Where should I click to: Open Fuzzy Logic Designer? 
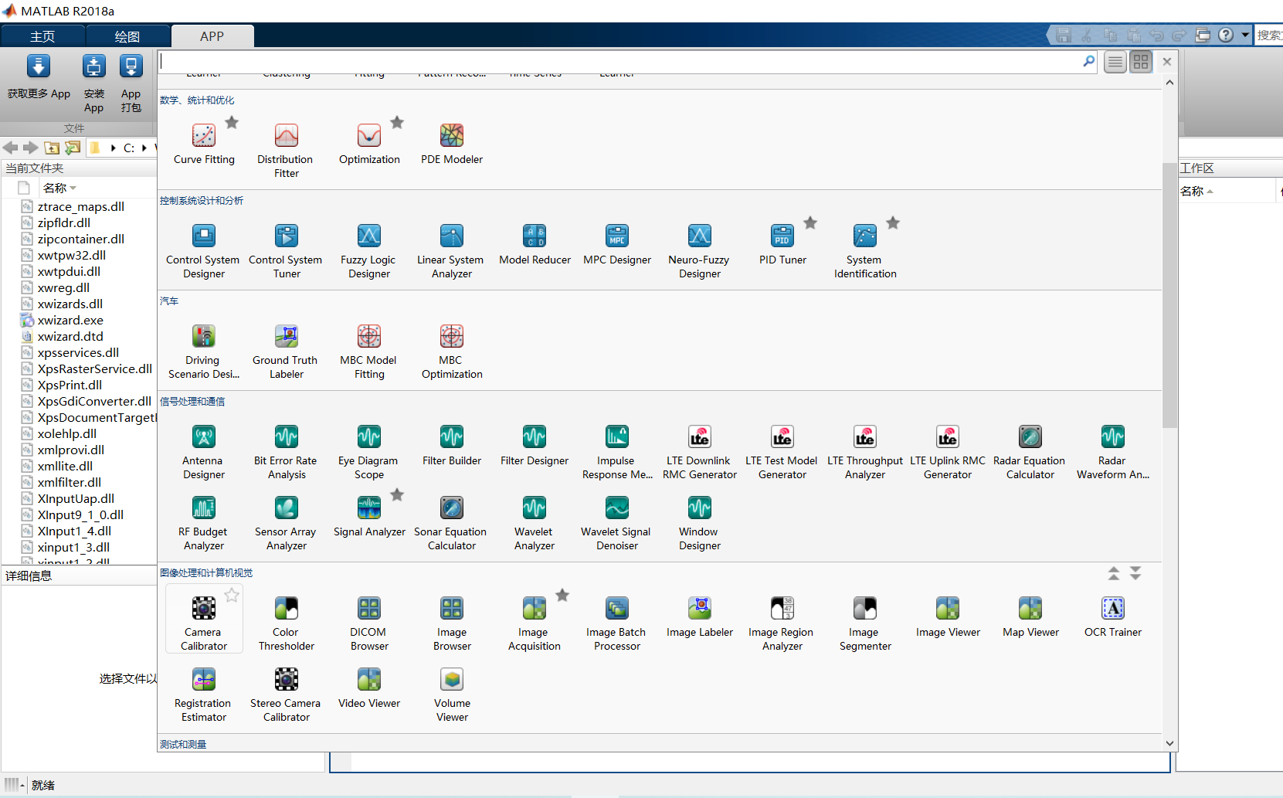pyautogui.click(x=369, y=251)
